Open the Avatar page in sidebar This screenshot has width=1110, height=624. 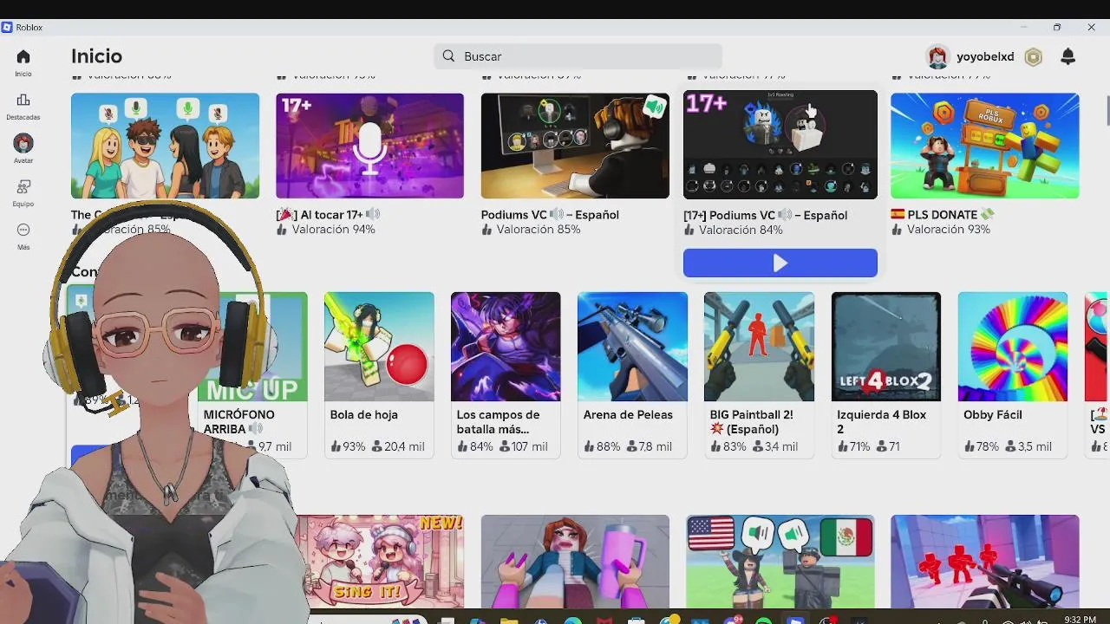[x=23, y=149]
